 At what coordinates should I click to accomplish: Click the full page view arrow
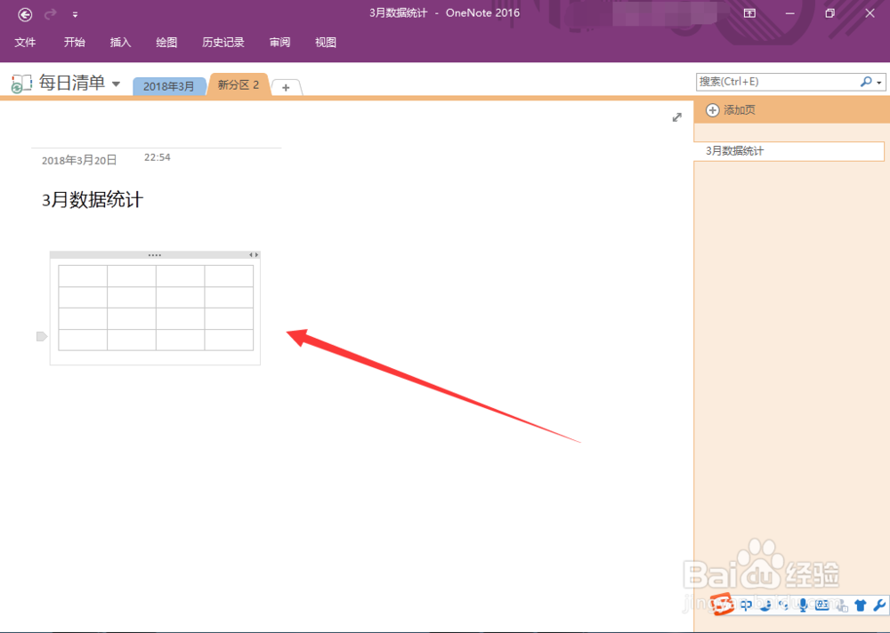[x=676, y=116]
